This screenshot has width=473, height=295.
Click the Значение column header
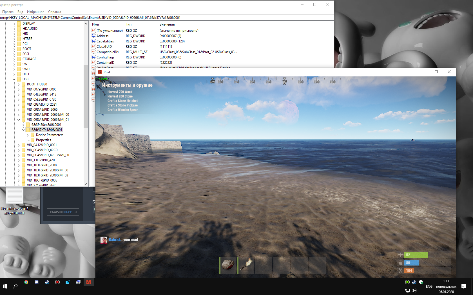[198, 24]
